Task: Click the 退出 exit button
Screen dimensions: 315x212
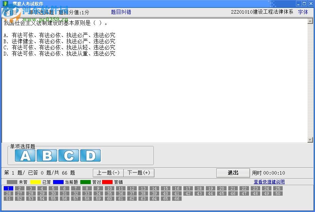Action: coord(233,173)
